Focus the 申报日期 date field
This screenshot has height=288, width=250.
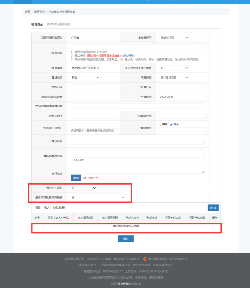pos(183,97)
